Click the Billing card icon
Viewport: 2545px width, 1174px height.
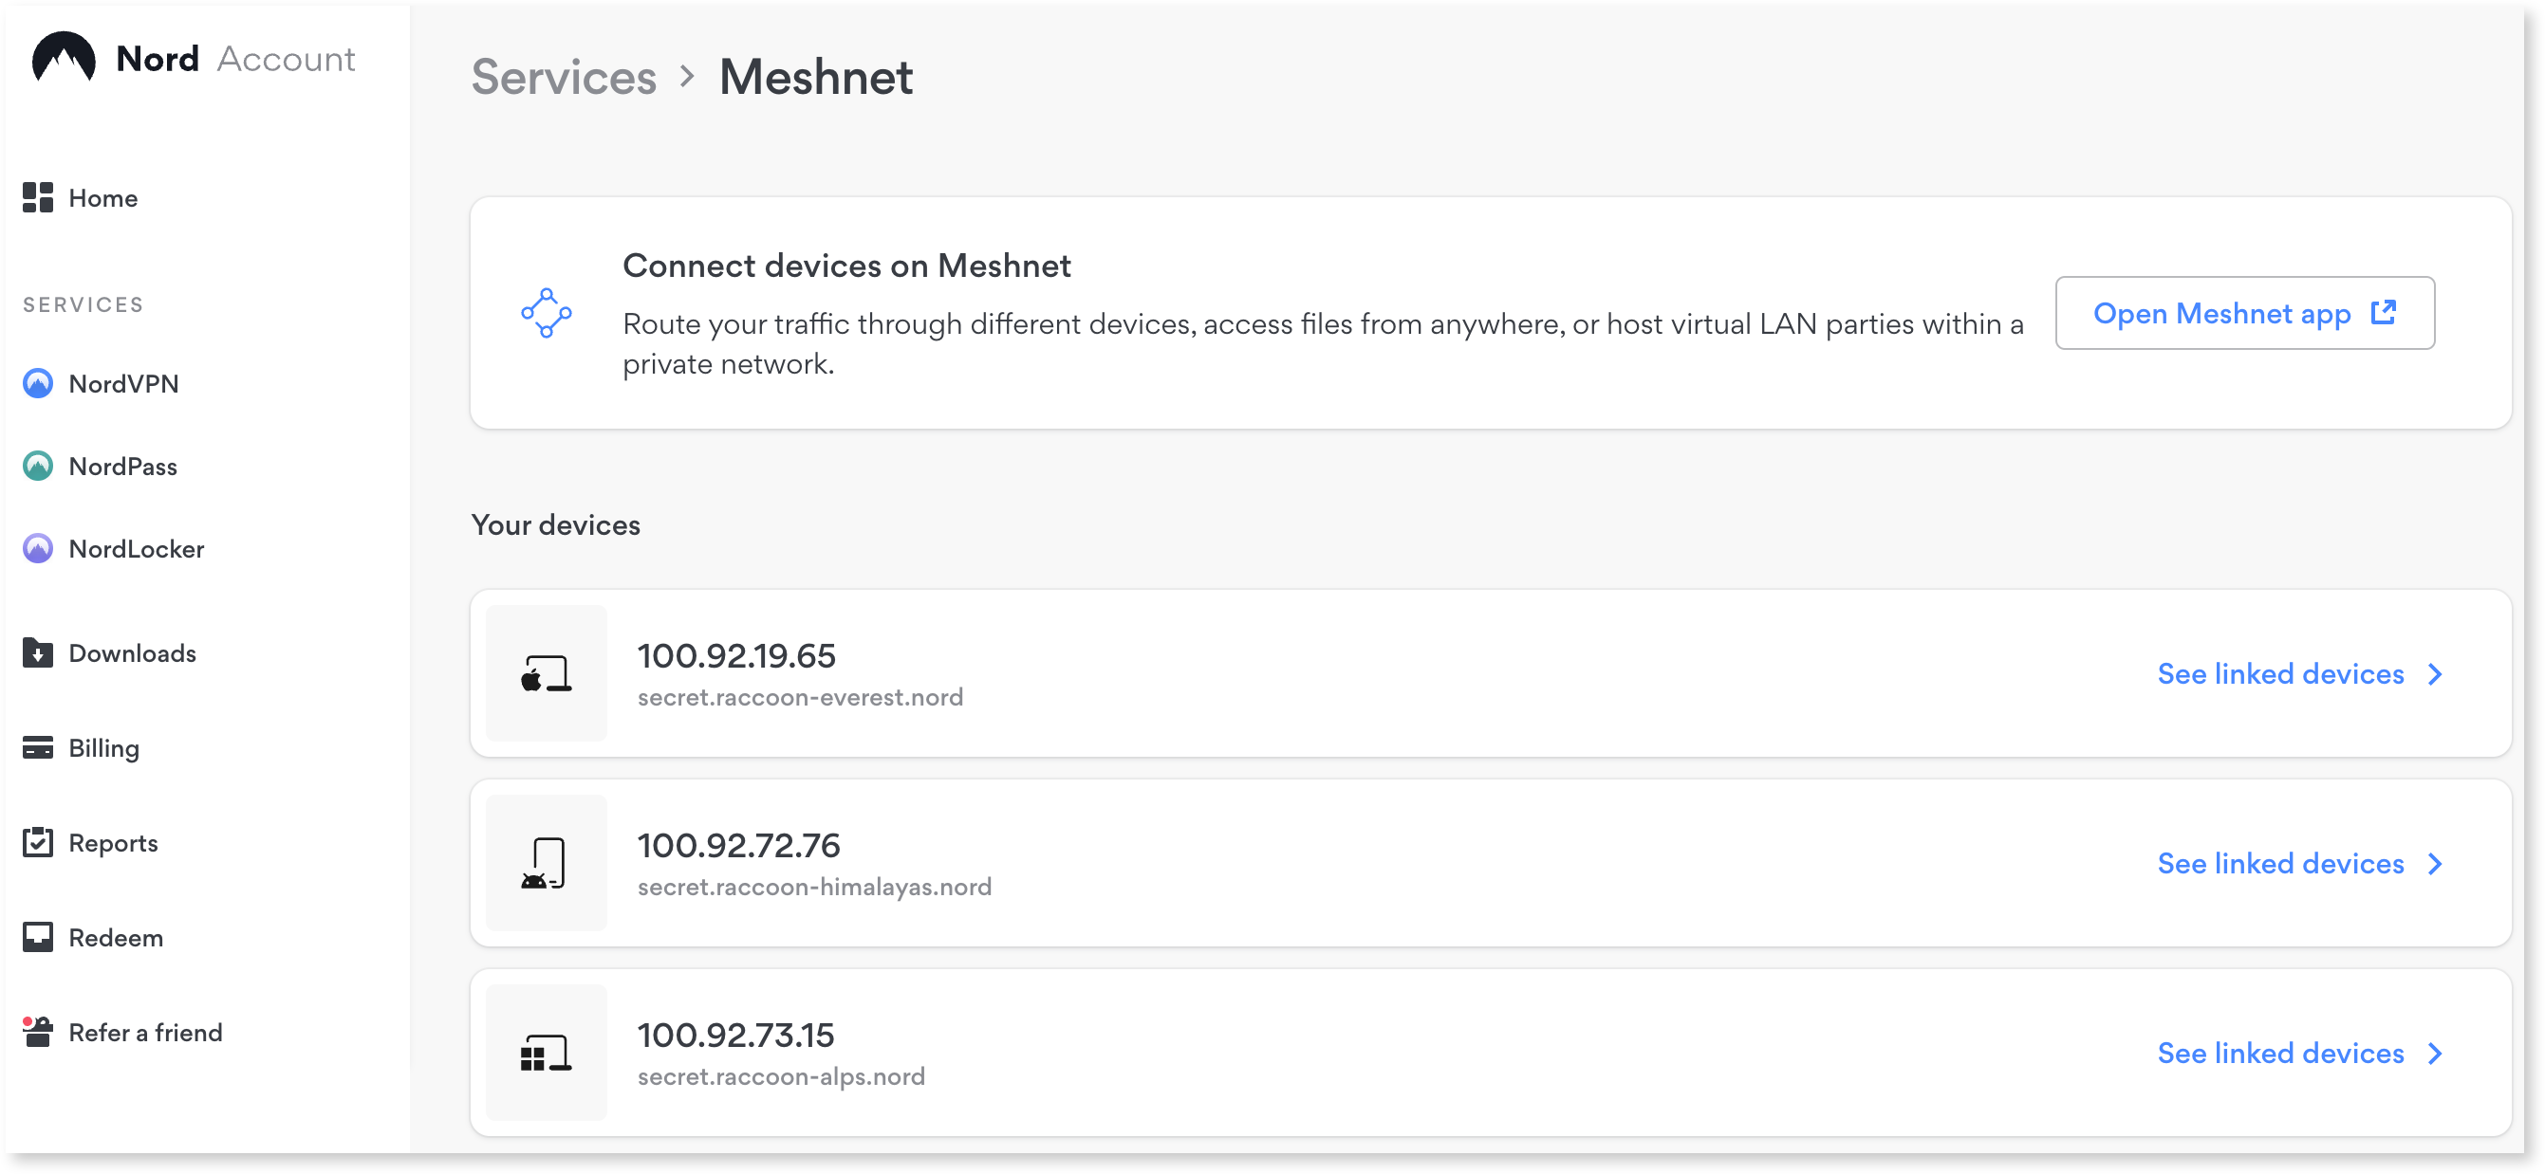[x=37, y=747]
